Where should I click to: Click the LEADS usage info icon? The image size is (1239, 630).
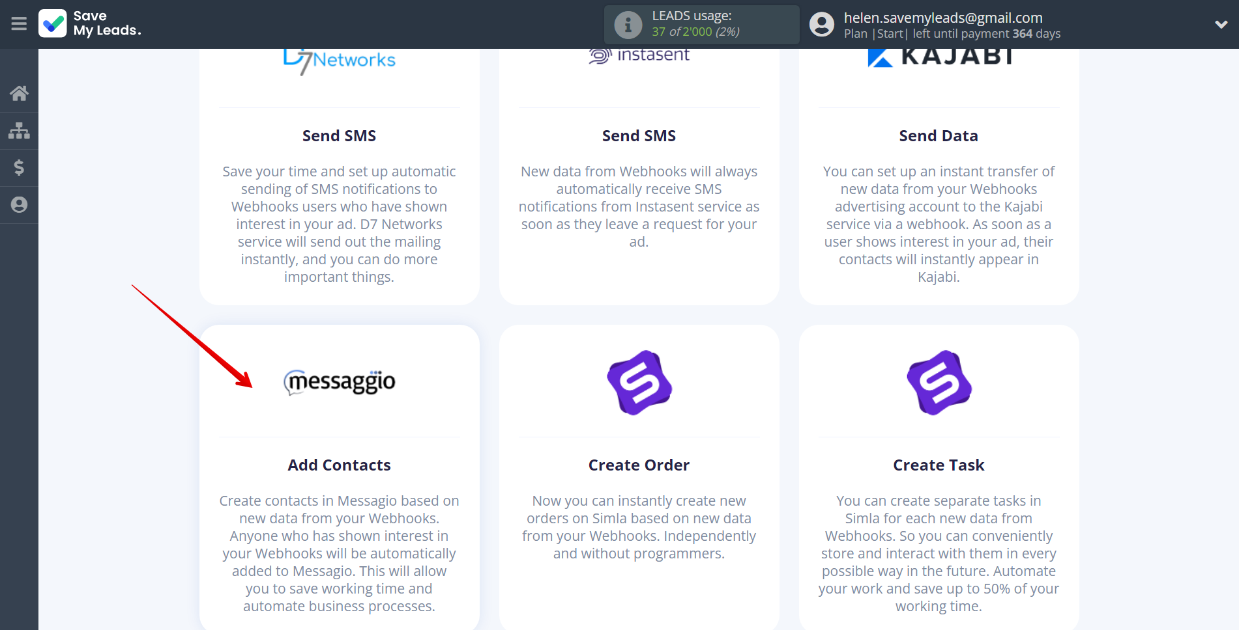click(628, 25)
